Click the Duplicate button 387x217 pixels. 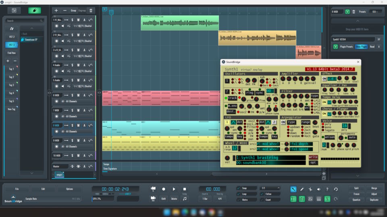374,200
